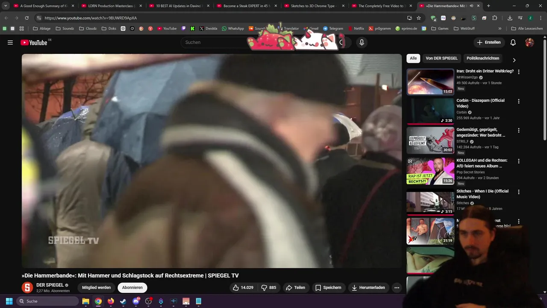Pause the SPIEGEL TV video player
This screenshot has height=308, width=547.
click(x=212, y=161)
